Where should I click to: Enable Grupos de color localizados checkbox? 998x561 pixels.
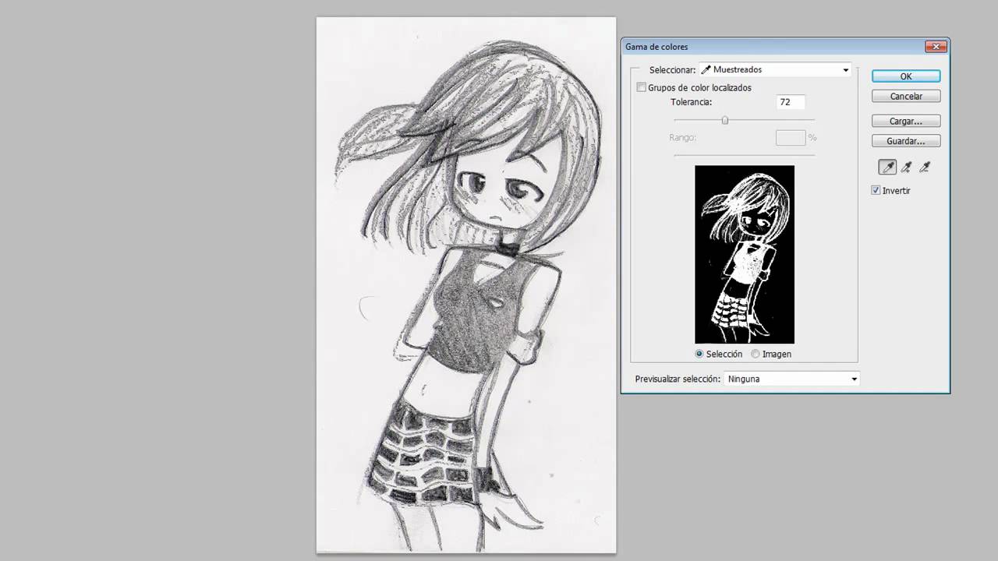pyautogui.click(x=642, y=87)
